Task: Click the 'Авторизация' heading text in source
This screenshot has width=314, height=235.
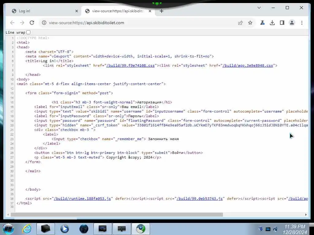Action: click(x=149, y=102)
